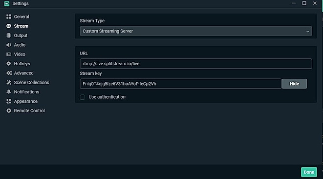The width and height of the screenshot is (323, 179).
Task: Click the Use authentication label
Action: click(107, 97)
